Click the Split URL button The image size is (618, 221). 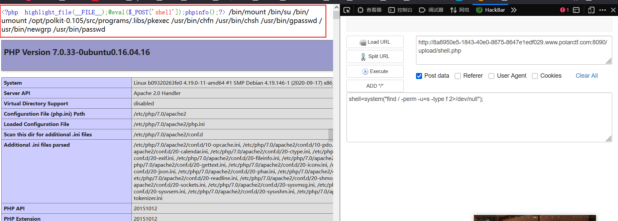375,56
